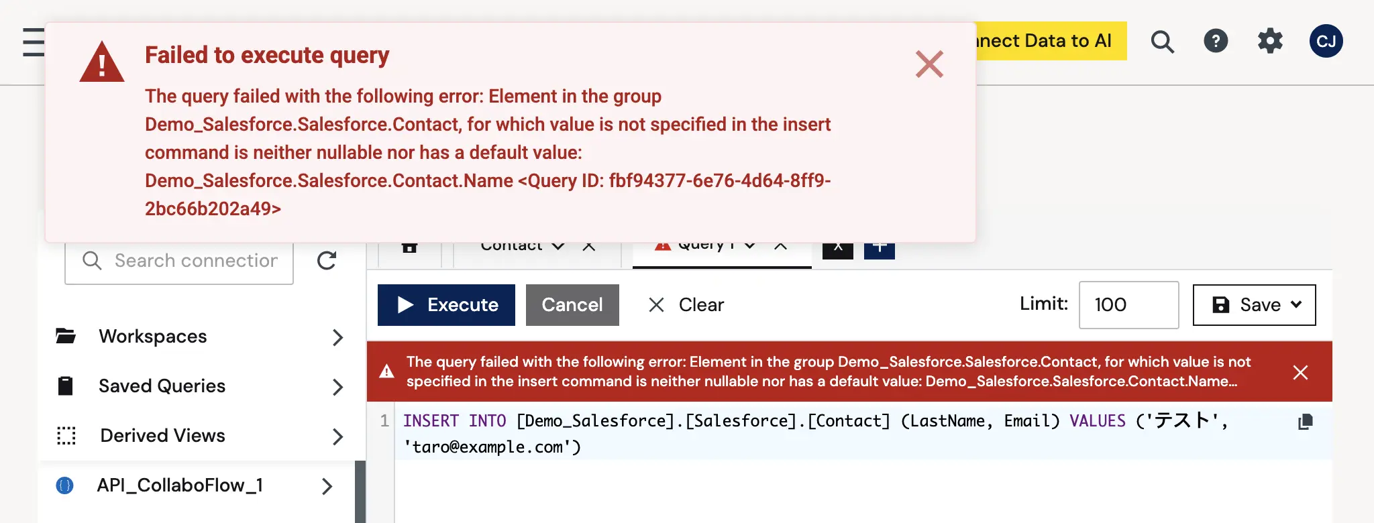Click the black close-all tabs button

pos(838,249)
